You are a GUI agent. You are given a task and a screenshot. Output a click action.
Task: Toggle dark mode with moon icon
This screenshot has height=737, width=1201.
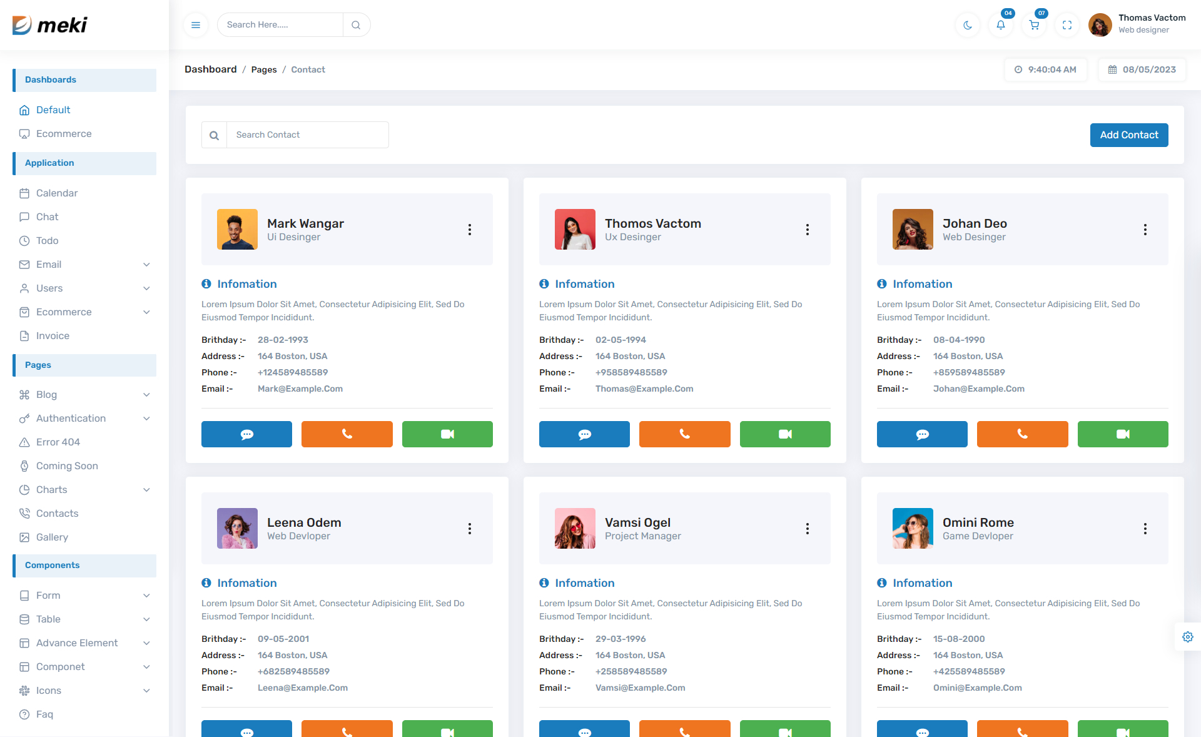pyautogui.click(x=968, y=25)
